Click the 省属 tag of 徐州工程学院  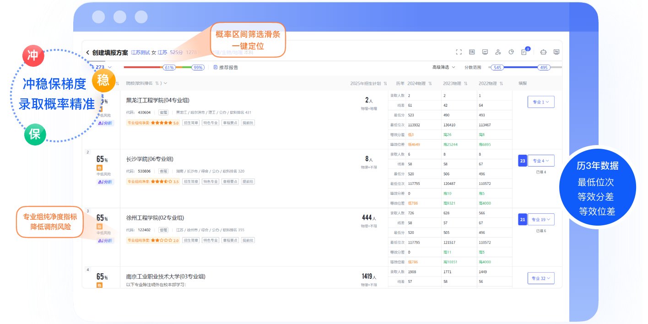[x=163, y=230]
